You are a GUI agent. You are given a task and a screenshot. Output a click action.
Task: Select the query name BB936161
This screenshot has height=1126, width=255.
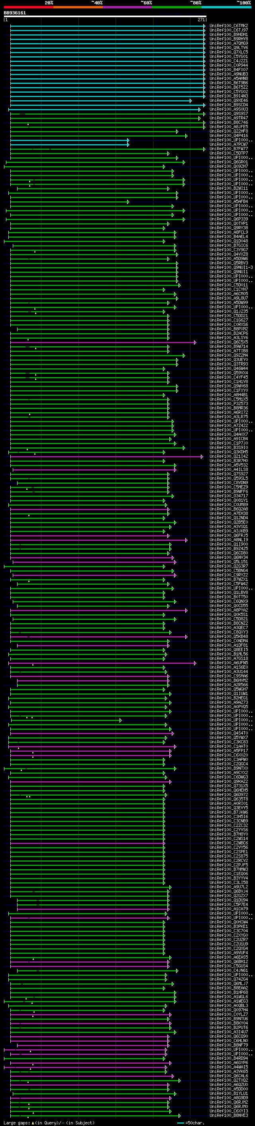coord(15,13)
